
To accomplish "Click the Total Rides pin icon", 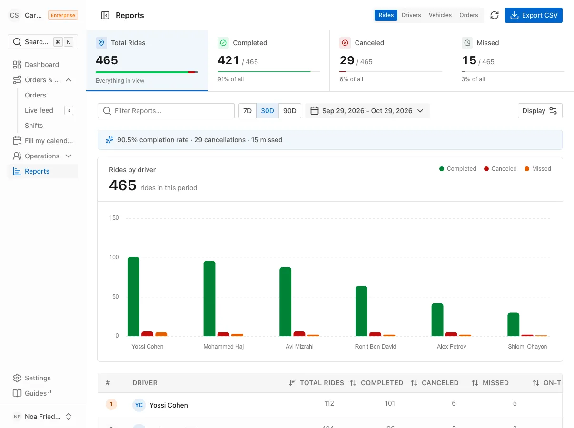I will click(x=101, y=43).
